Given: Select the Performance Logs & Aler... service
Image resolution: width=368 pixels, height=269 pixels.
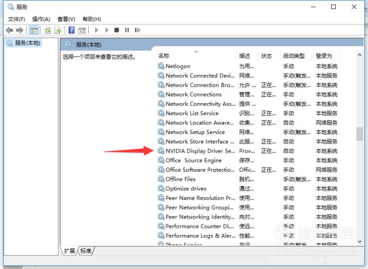Looking at the screenshot, I should 200,236.
